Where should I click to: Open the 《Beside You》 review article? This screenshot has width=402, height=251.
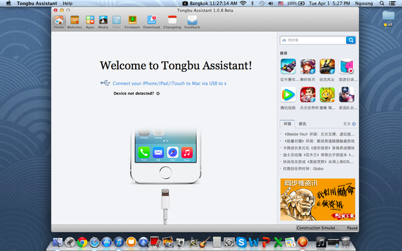[319, 134]
